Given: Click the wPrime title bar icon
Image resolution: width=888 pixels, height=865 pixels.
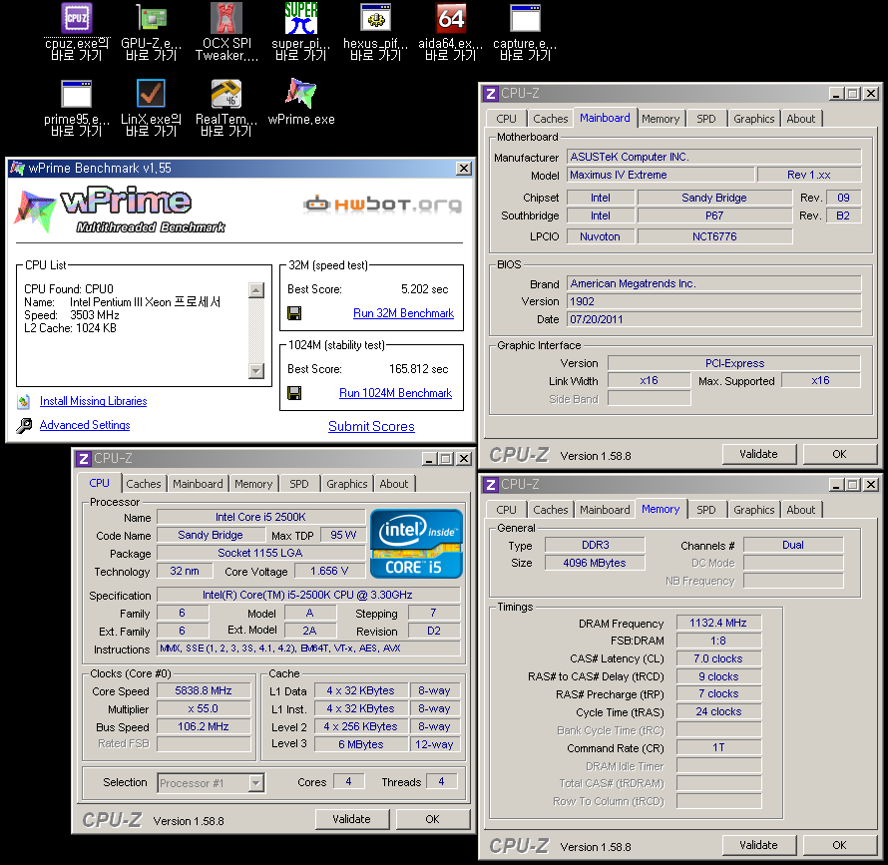Looking at the screenshot, I should [x=18, y=169].
